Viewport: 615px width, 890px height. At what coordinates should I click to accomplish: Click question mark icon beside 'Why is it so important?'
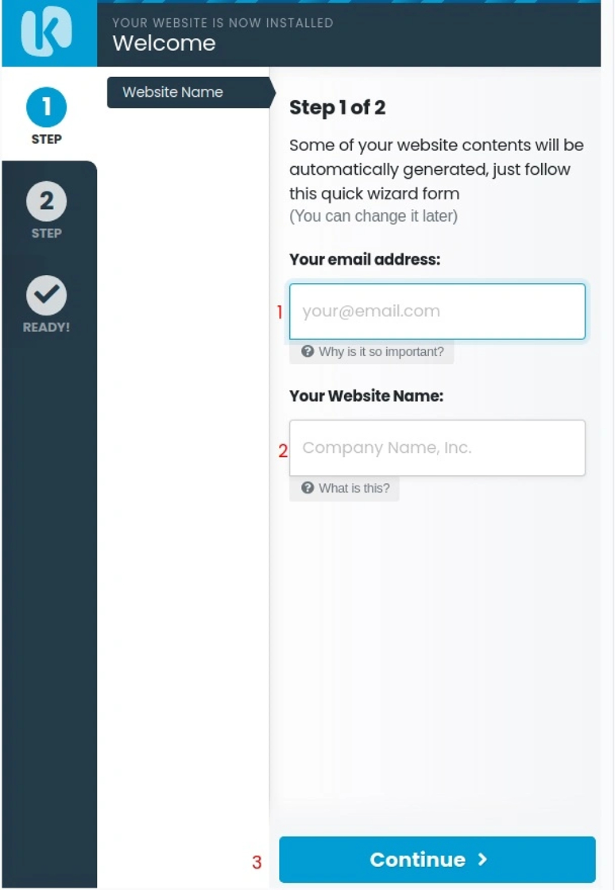pos(307,351)
